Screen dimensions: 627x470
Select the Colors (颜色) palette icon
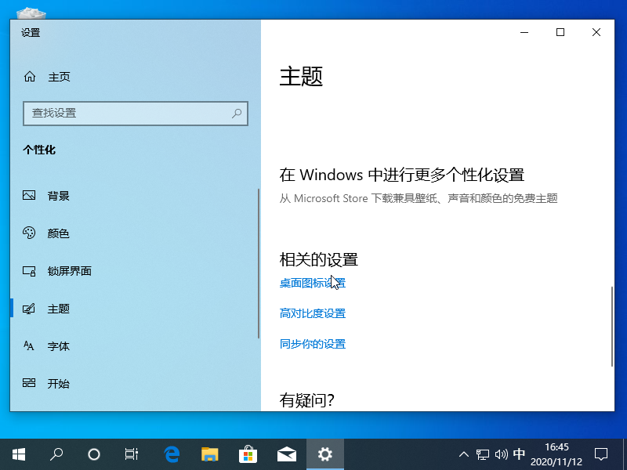click(x=30, y=233)
